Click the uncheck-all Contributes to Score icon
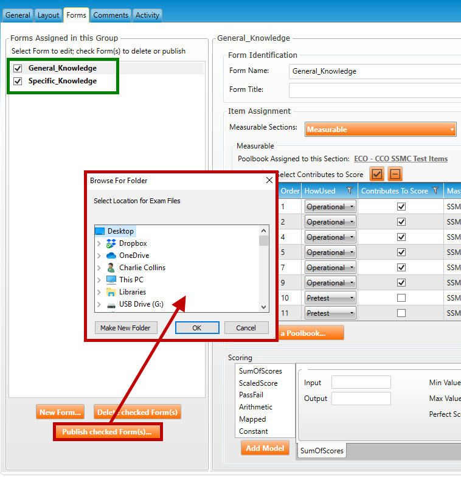This screenshot has height=477, width=461. [x=395, y=174]
